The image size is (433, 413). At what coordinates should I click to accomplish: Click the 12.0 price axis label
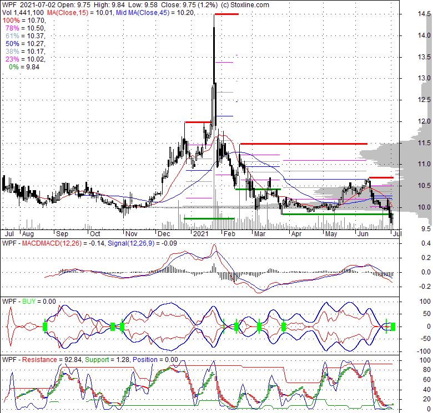click(x=424, y=121)
